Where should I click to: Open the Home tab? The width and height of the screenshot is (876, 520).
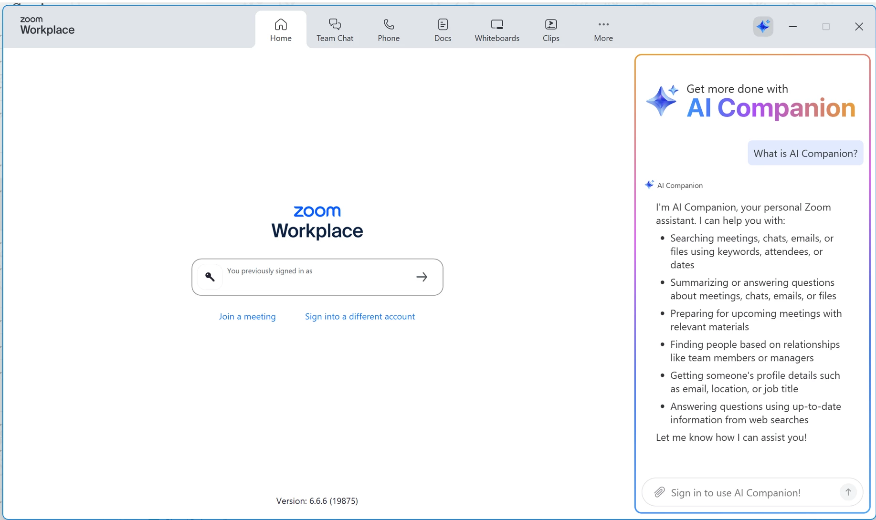click(281, 30)
